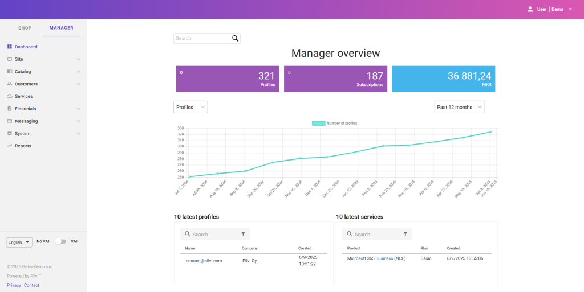The width and height of the screenshot is (584, 292).
Task: Click the MRR 36 881,24 blue tile
Action: coord(443,79)
